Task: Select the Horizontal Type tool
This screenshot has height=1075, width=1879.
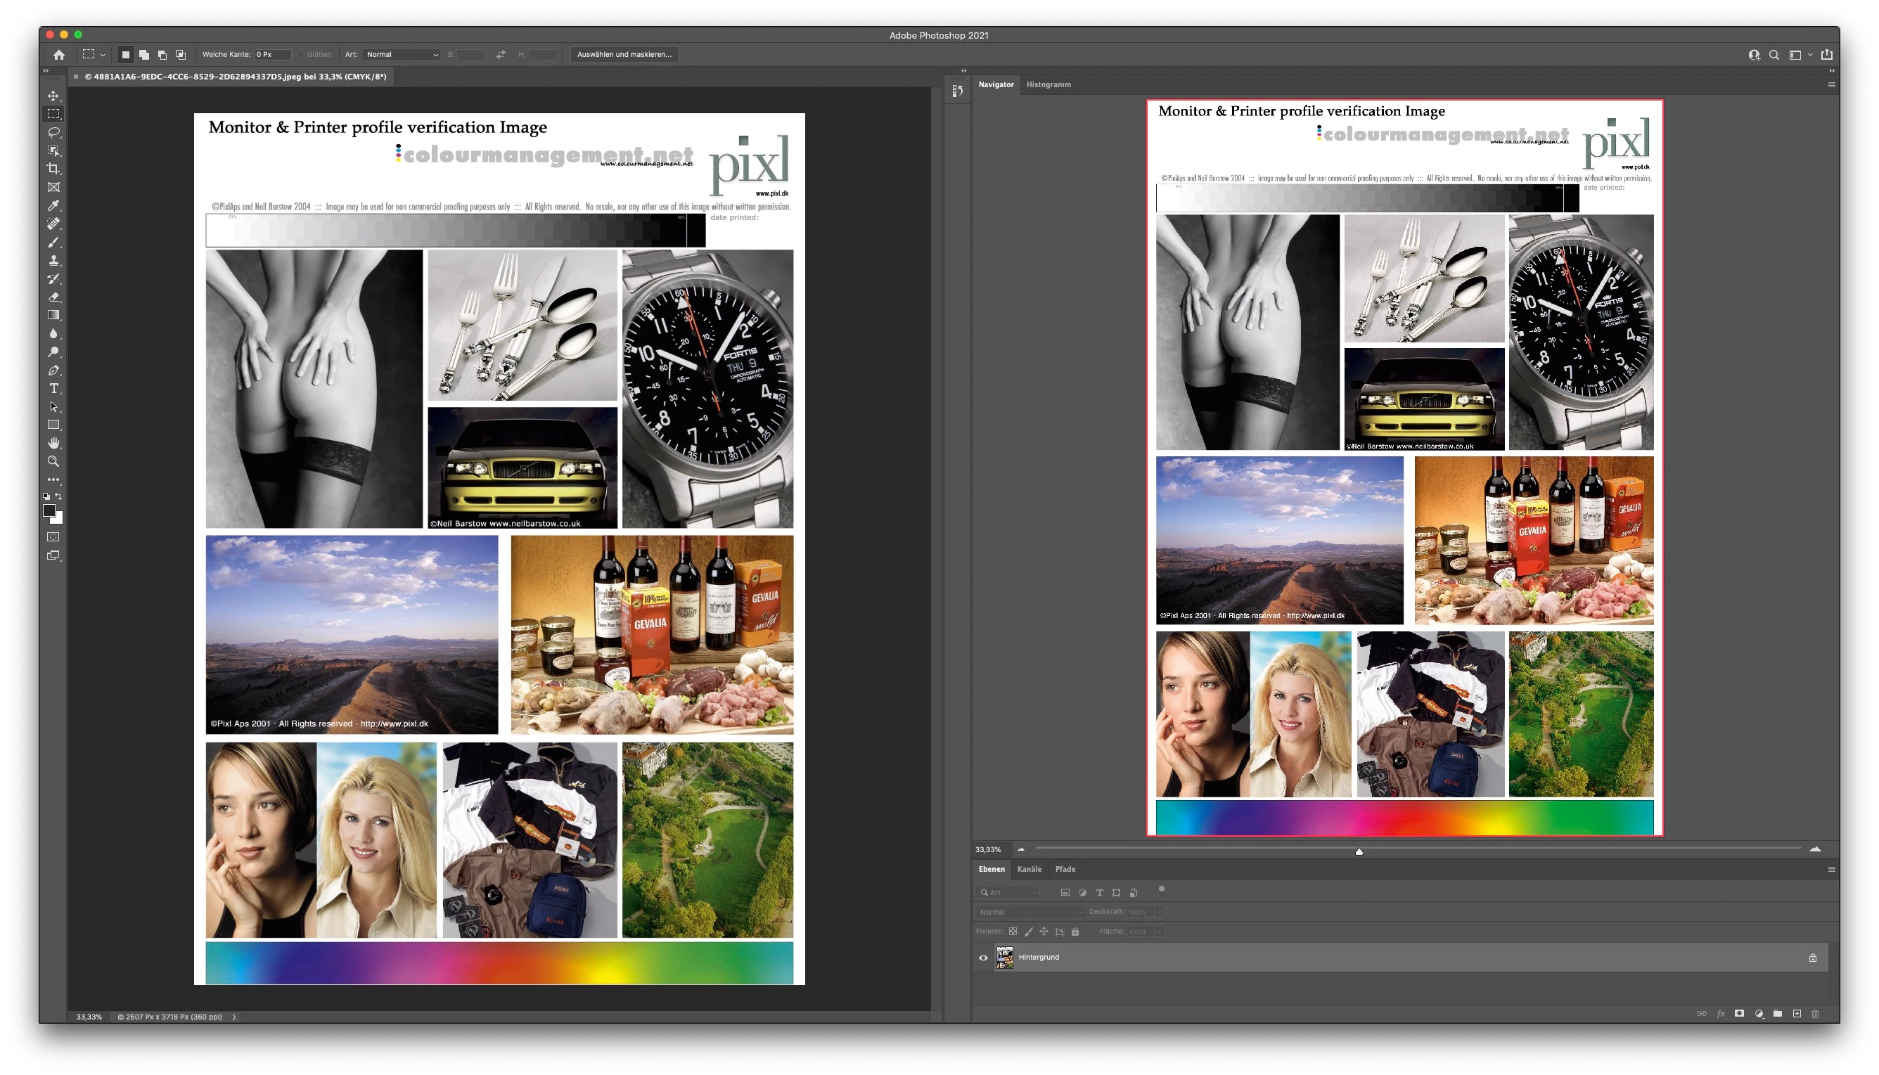Action: tap(53, 388)
